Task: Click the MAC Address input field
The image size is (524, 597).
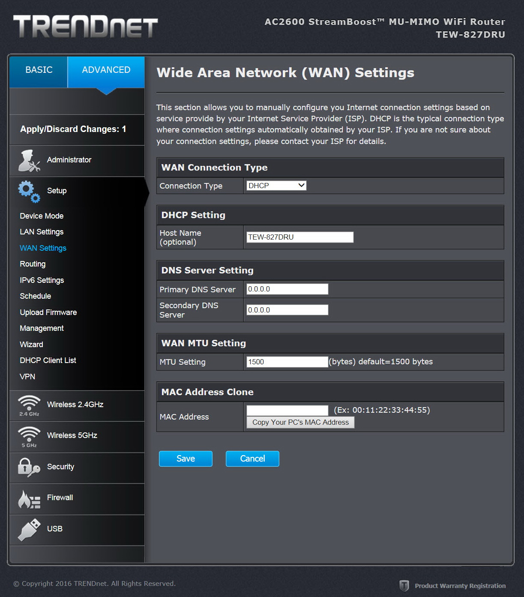Action: pyautogui.click(x=287, y=411)
